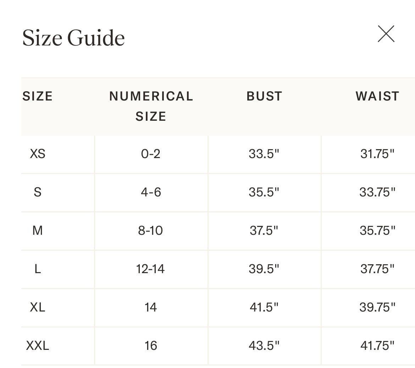Image resolution: width=415 pixels, height=368 pixels.
Task: Select the NUMERICAL SIZE column header
Action: pyautogui.click(x=151, y=106)
